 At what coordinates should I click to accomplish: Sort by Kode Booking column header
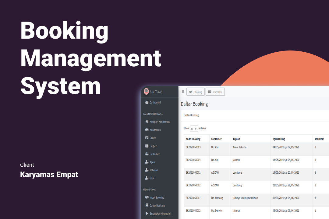[x=193, y=139]
